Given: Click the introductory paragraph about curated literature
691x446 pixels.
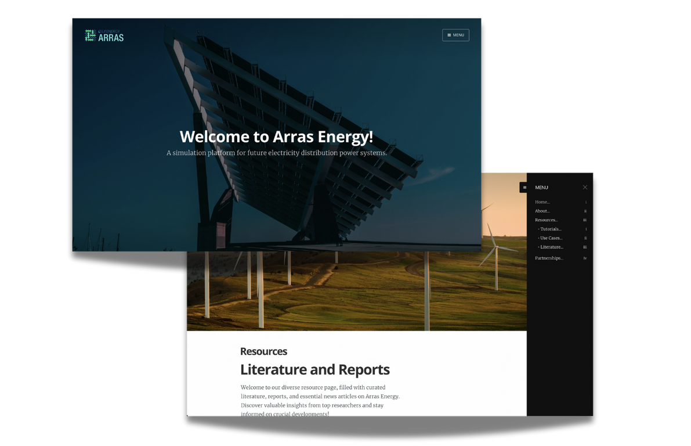Looking at the screenshot, I should [320, 400].
